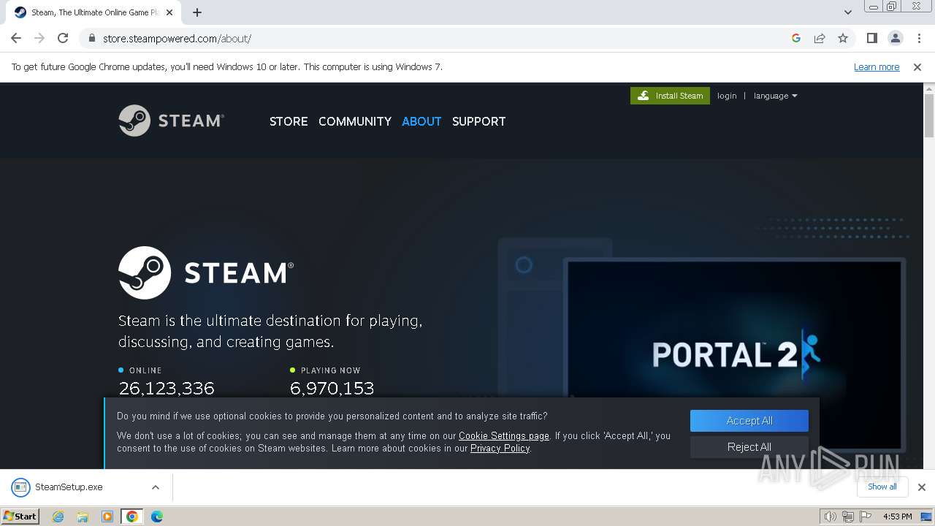Close the Steam browser tab
Image resolution: width=935 pixels, height=526 pixels.
[x=169, y=12]
